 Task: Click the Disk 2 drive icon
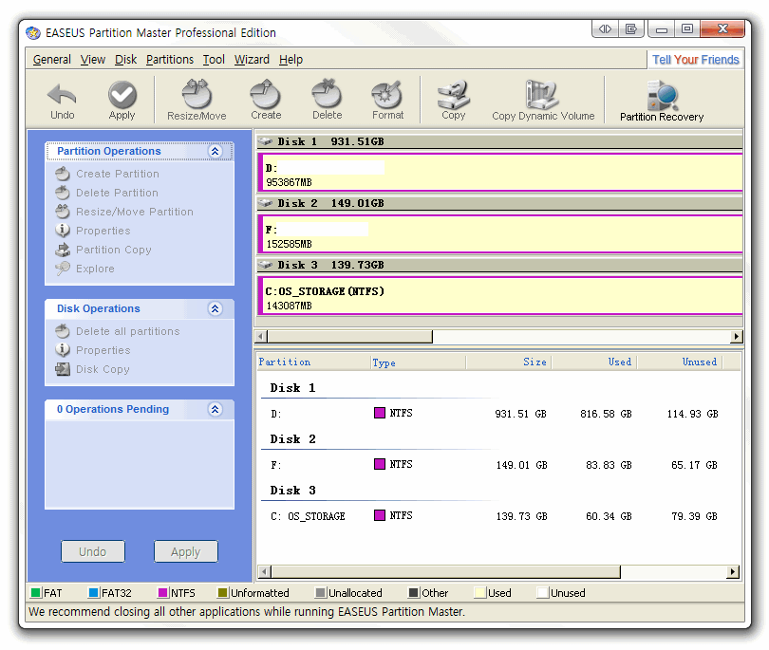[x=265, y=203]
